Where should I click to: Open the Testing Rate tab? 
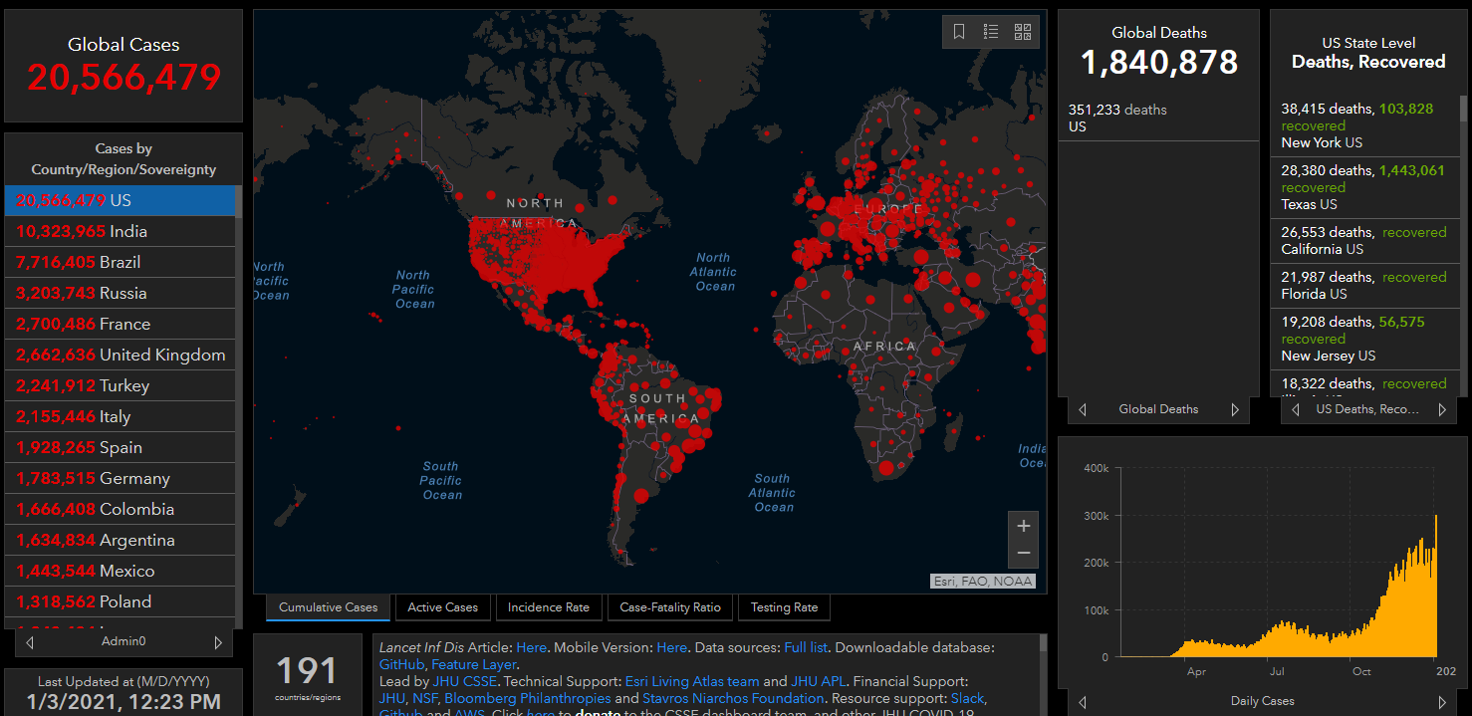784,607
